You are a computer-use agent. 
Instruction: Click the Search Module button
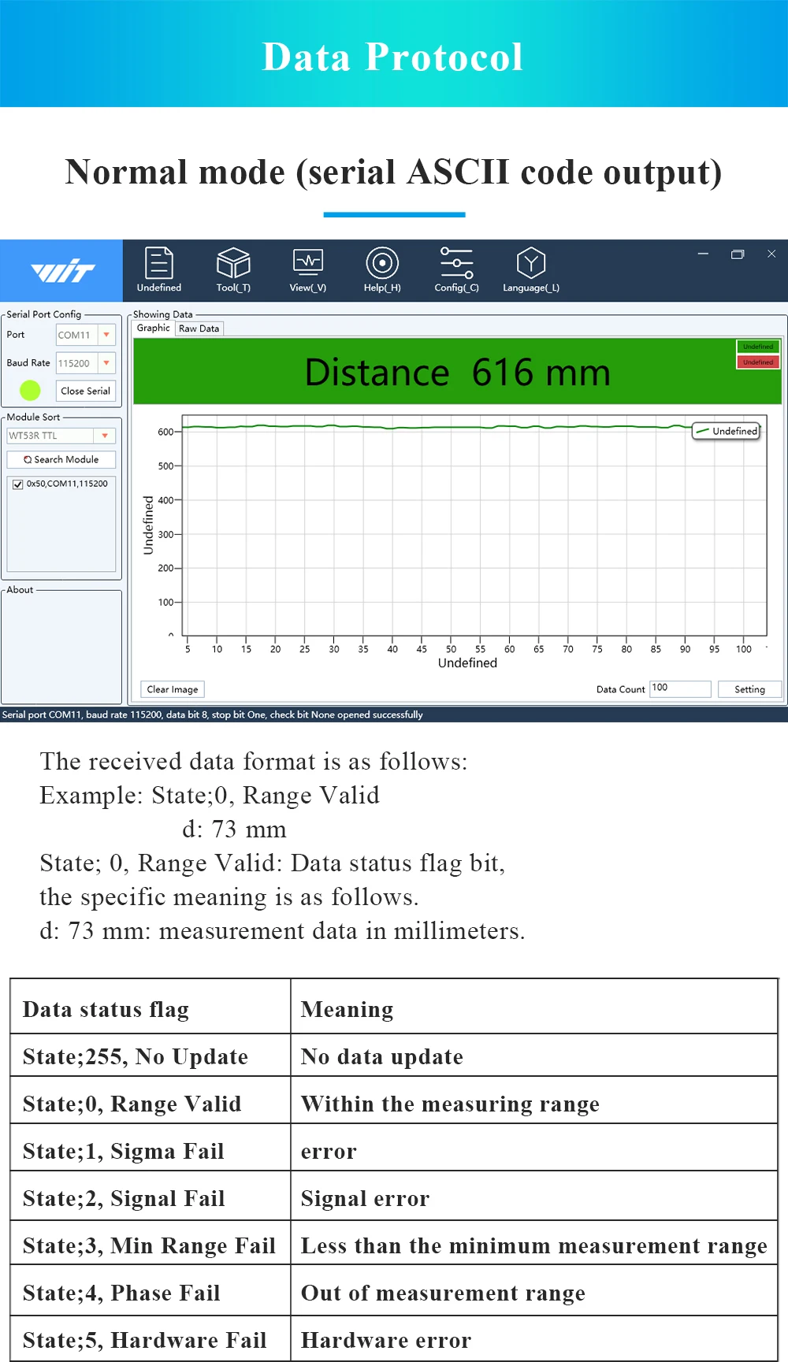tap(61, 459)
